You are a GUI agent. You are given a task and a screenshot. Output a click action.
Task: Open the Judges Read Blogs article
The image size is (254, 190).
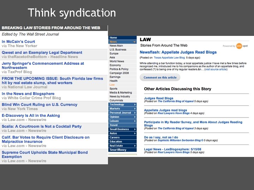click(159, 98)
